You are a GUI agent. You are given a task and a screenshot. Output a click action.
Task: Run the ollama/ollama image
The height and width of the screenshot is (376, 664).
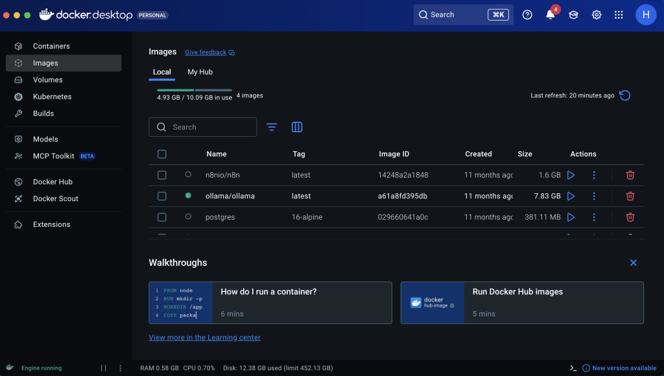click(x=571, y=196)
